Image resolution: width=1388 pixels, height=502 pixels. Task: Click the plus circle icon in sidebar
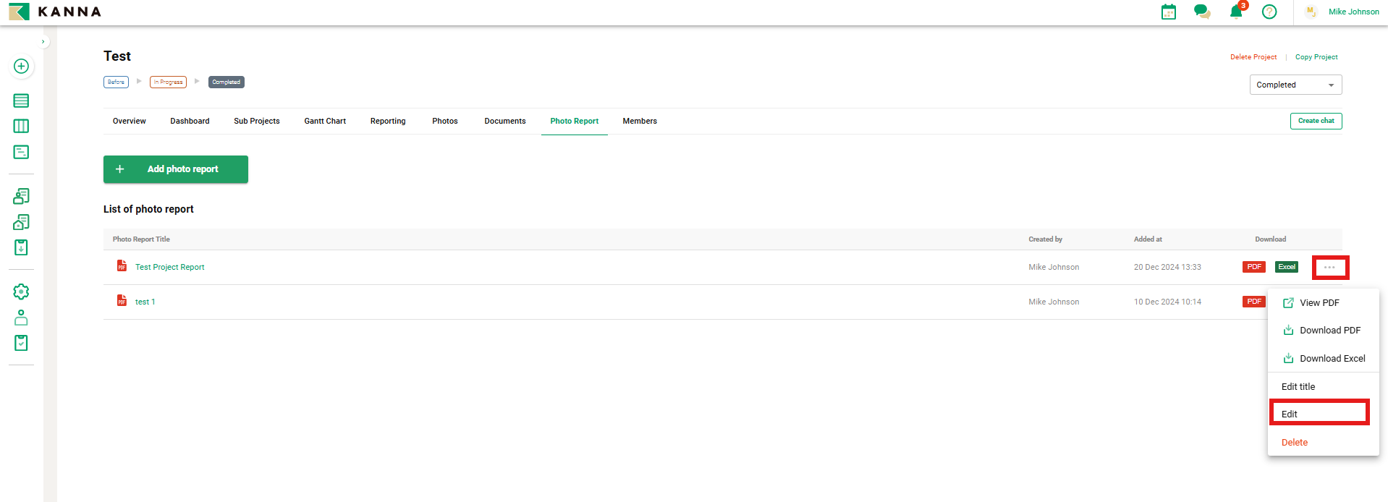point(21,67)
